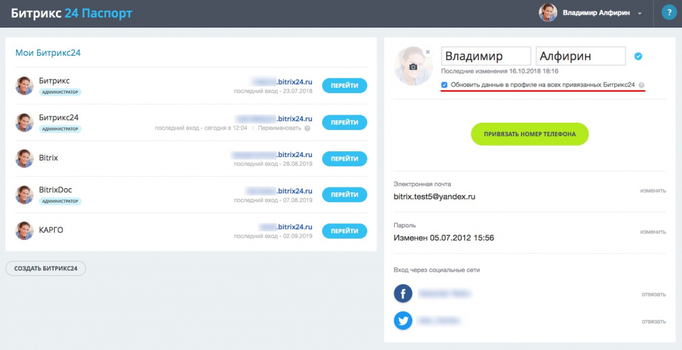
Task: Click the header user avatar
Action: click(x=548, y=13)
